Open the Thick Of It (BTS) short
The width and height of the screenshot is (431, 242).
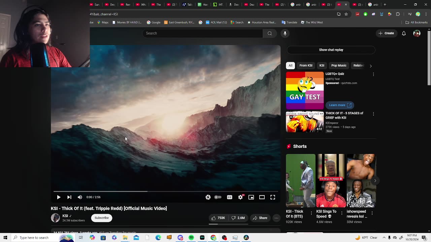[301, 181]
